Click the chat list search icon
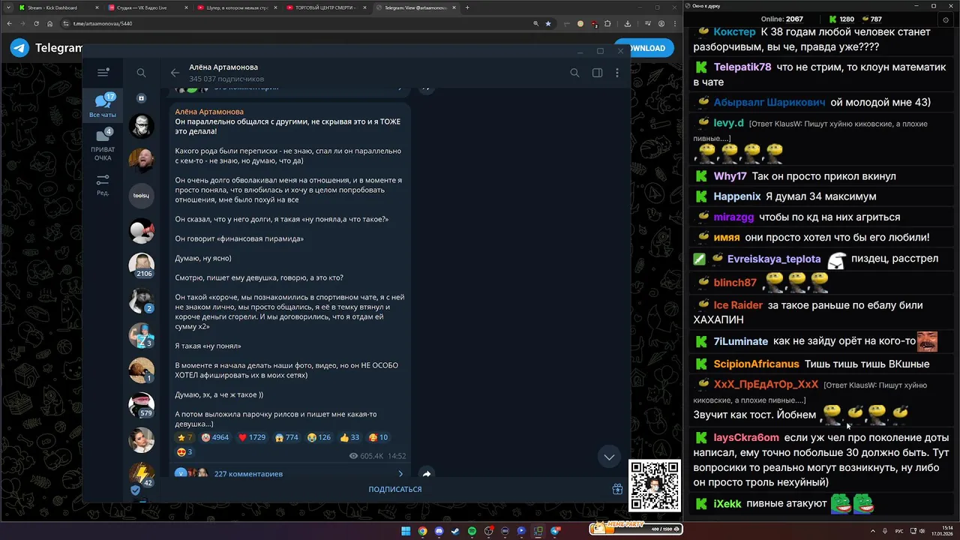Image resolution: width=960 pixels, height=540 pixels. pos(141,73)
